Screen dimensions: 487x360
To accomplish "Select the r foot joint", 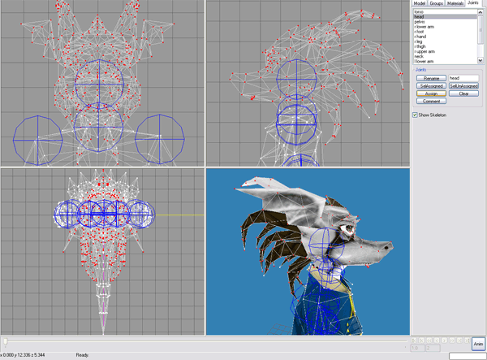I will [445, 32].
